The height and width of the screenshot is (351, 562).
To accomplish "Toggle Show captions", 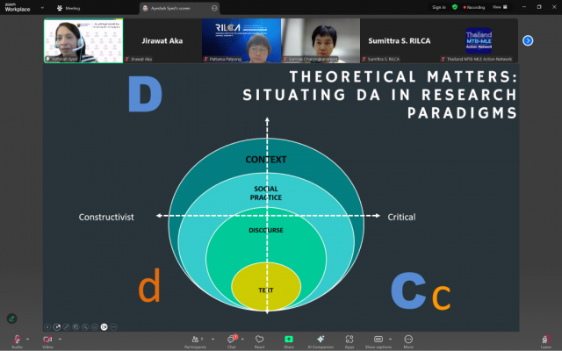I will 378,340.
